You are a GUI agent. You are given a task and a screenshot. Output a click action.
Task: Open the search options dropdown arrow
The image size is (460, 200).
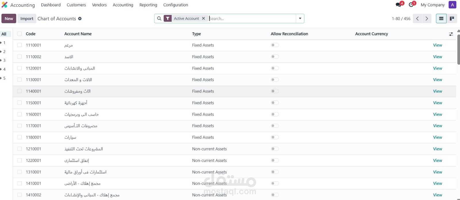click(x=300, y=19)
